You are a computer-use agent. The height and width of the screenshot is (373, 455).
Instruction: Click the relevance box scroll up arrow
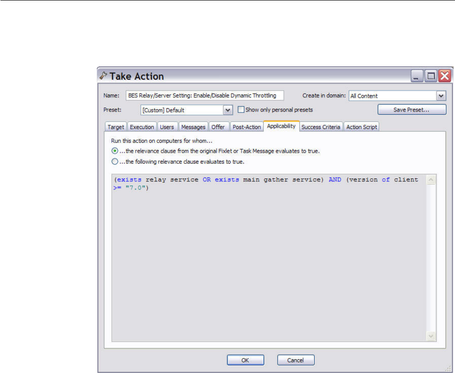point(431,180)
